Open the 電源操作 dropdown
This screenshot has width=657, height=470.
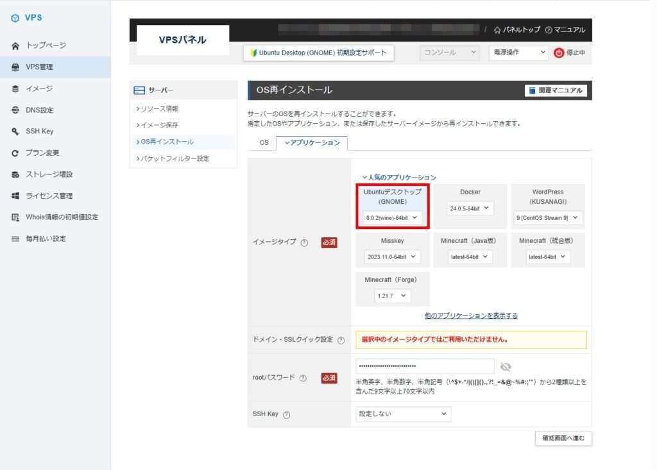(x=518, y=53)
